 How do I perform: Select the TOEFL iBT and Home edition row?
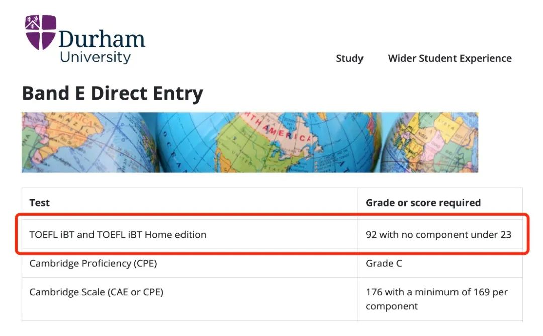(272, 234)
